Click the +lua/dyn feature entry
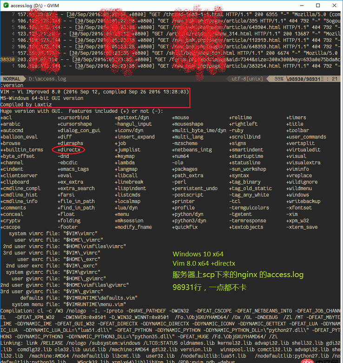Image resolution: width=343 pixels, height=363 pixels. click(126, 208)
